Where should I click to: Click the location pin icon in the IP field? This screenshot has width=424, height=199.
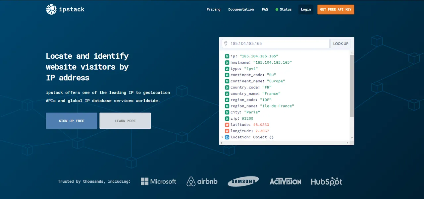pyautogui.click(x=226, y=44)
